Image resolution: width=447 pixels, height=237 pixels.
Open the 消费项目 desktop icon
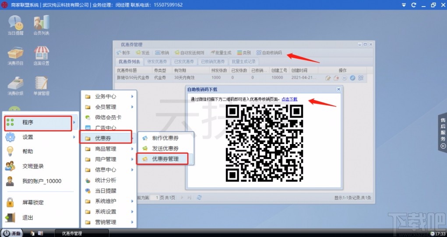pyautogui.click(x=15, y=56)
